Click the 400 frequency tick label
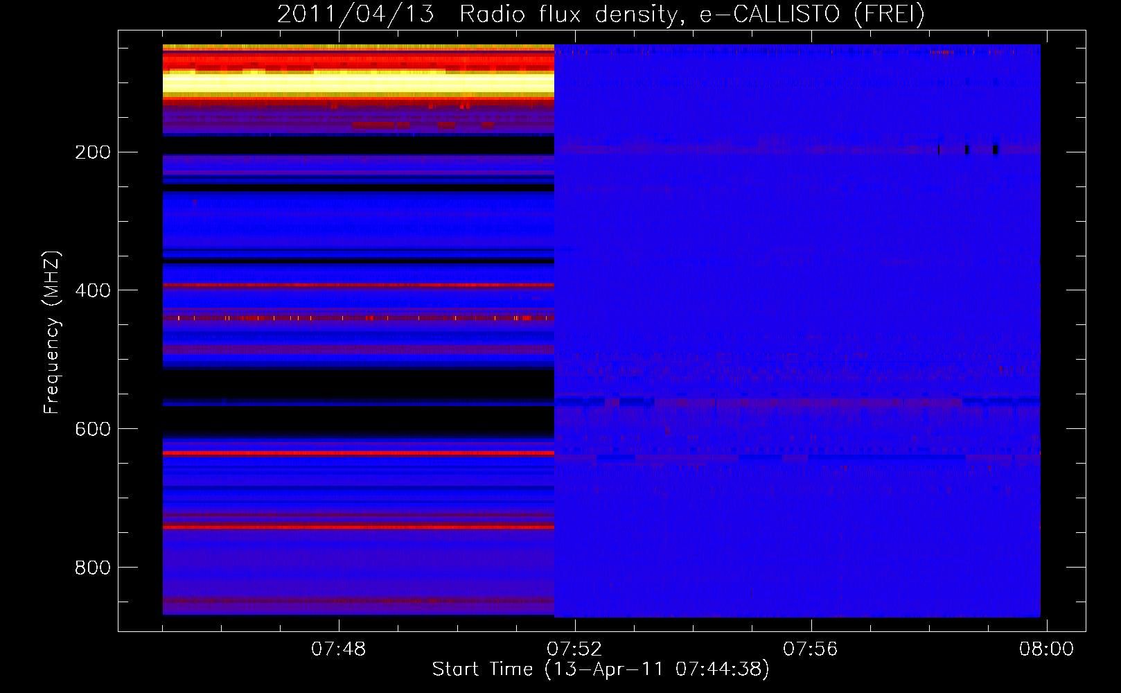This screenshot has height=693, width=1121. 93,290
